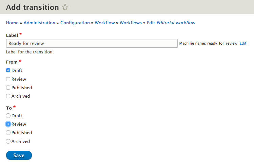
Task: Tick the Archived checkbox under From
Action: (8, 96)
